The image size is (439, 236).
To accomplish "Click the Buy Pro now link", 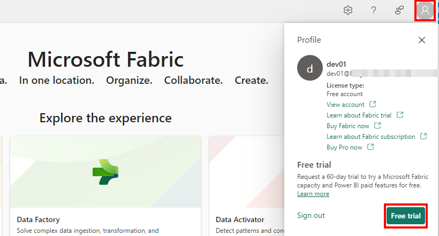I will click(344, 147).
